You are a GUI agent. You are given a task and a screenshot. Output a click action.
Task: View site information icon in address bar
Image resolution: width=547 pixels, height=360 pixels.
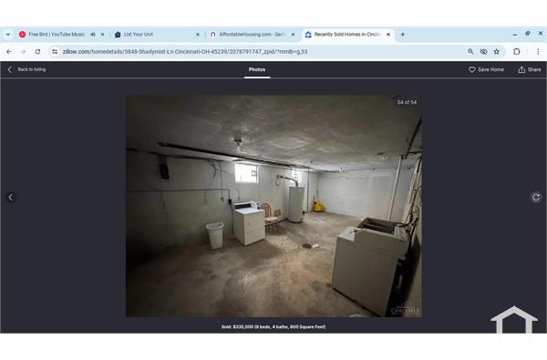(55, 52)
